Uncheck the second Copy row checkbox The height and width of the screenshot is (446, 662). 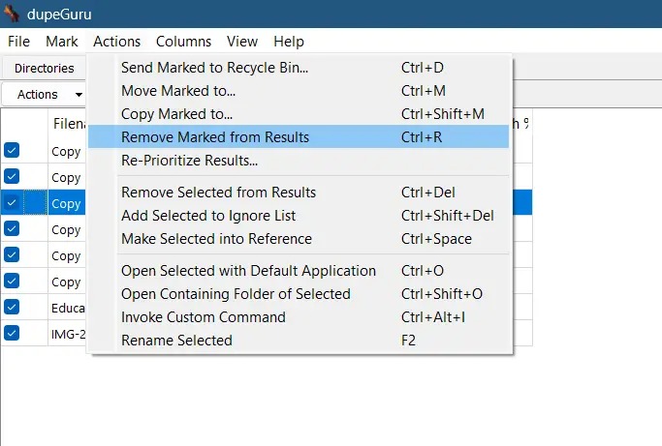tap(12, 176)
